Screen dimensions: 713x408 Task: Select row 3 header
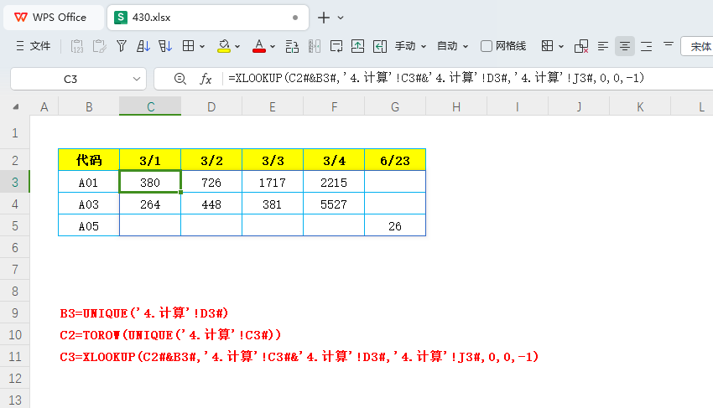tap(15, 182)
